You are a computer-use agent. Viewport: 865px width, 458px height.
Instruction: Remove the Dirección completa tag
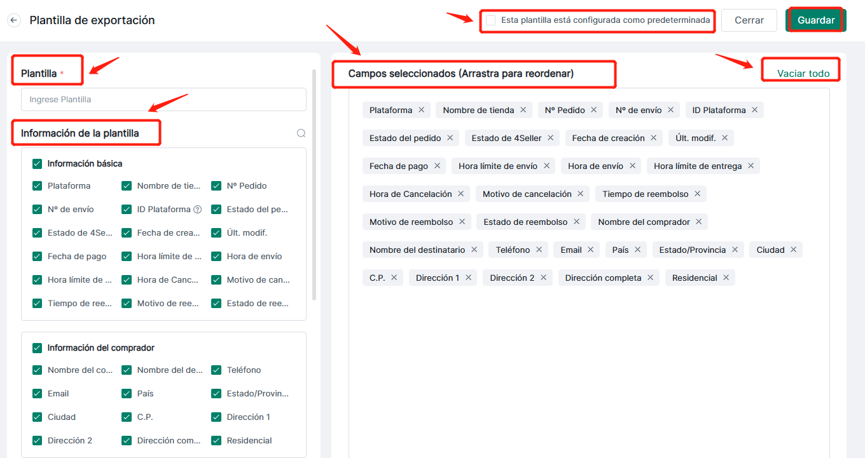(650, 278)
